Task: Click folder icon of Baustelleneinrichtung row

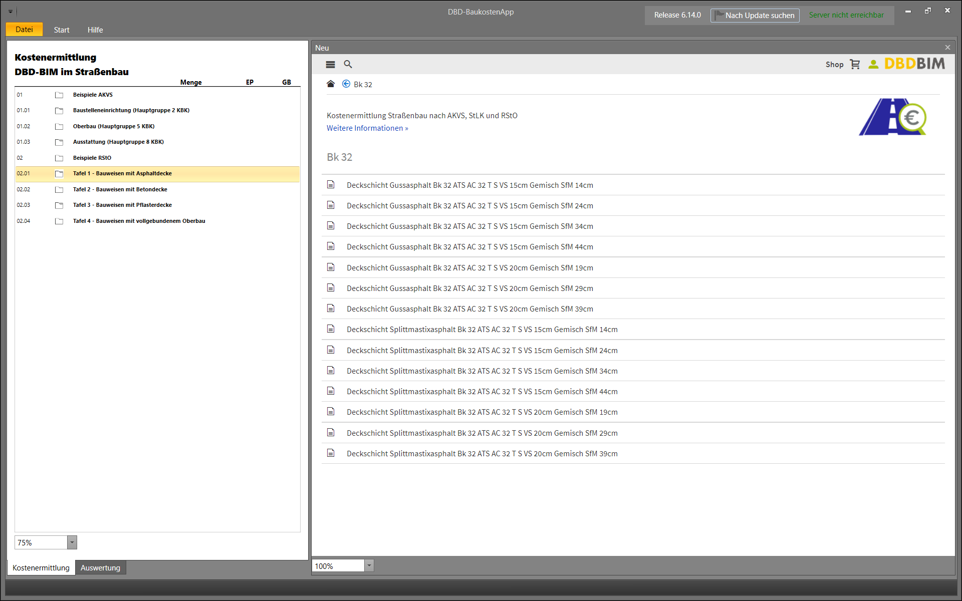Action: click(59, 111)
